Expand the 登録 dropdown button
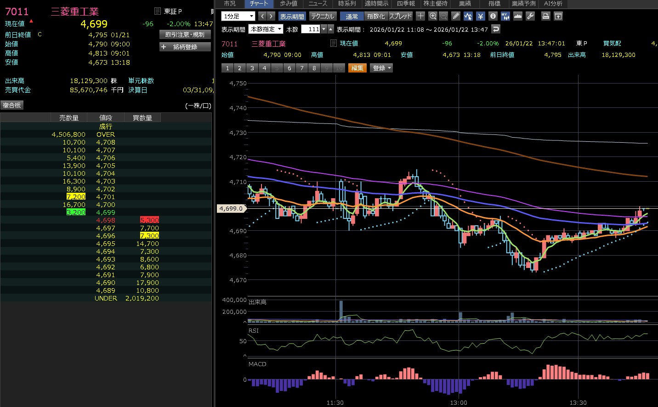The height and width of the screenshot is (407, 658). pos(382,68)
